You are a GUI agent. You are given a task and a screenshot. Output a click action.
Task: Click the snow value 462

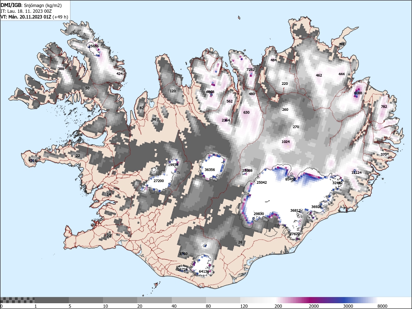(x=319, y=75)
